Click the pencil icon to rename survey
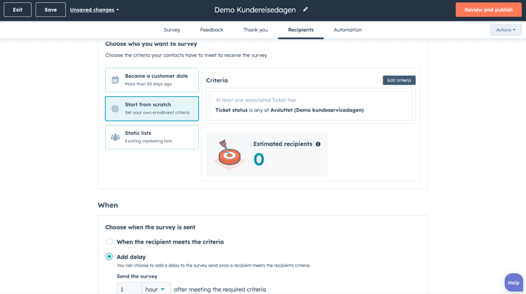Image resolution: width=526 pixels, height=294 pixels. (306, 10)
